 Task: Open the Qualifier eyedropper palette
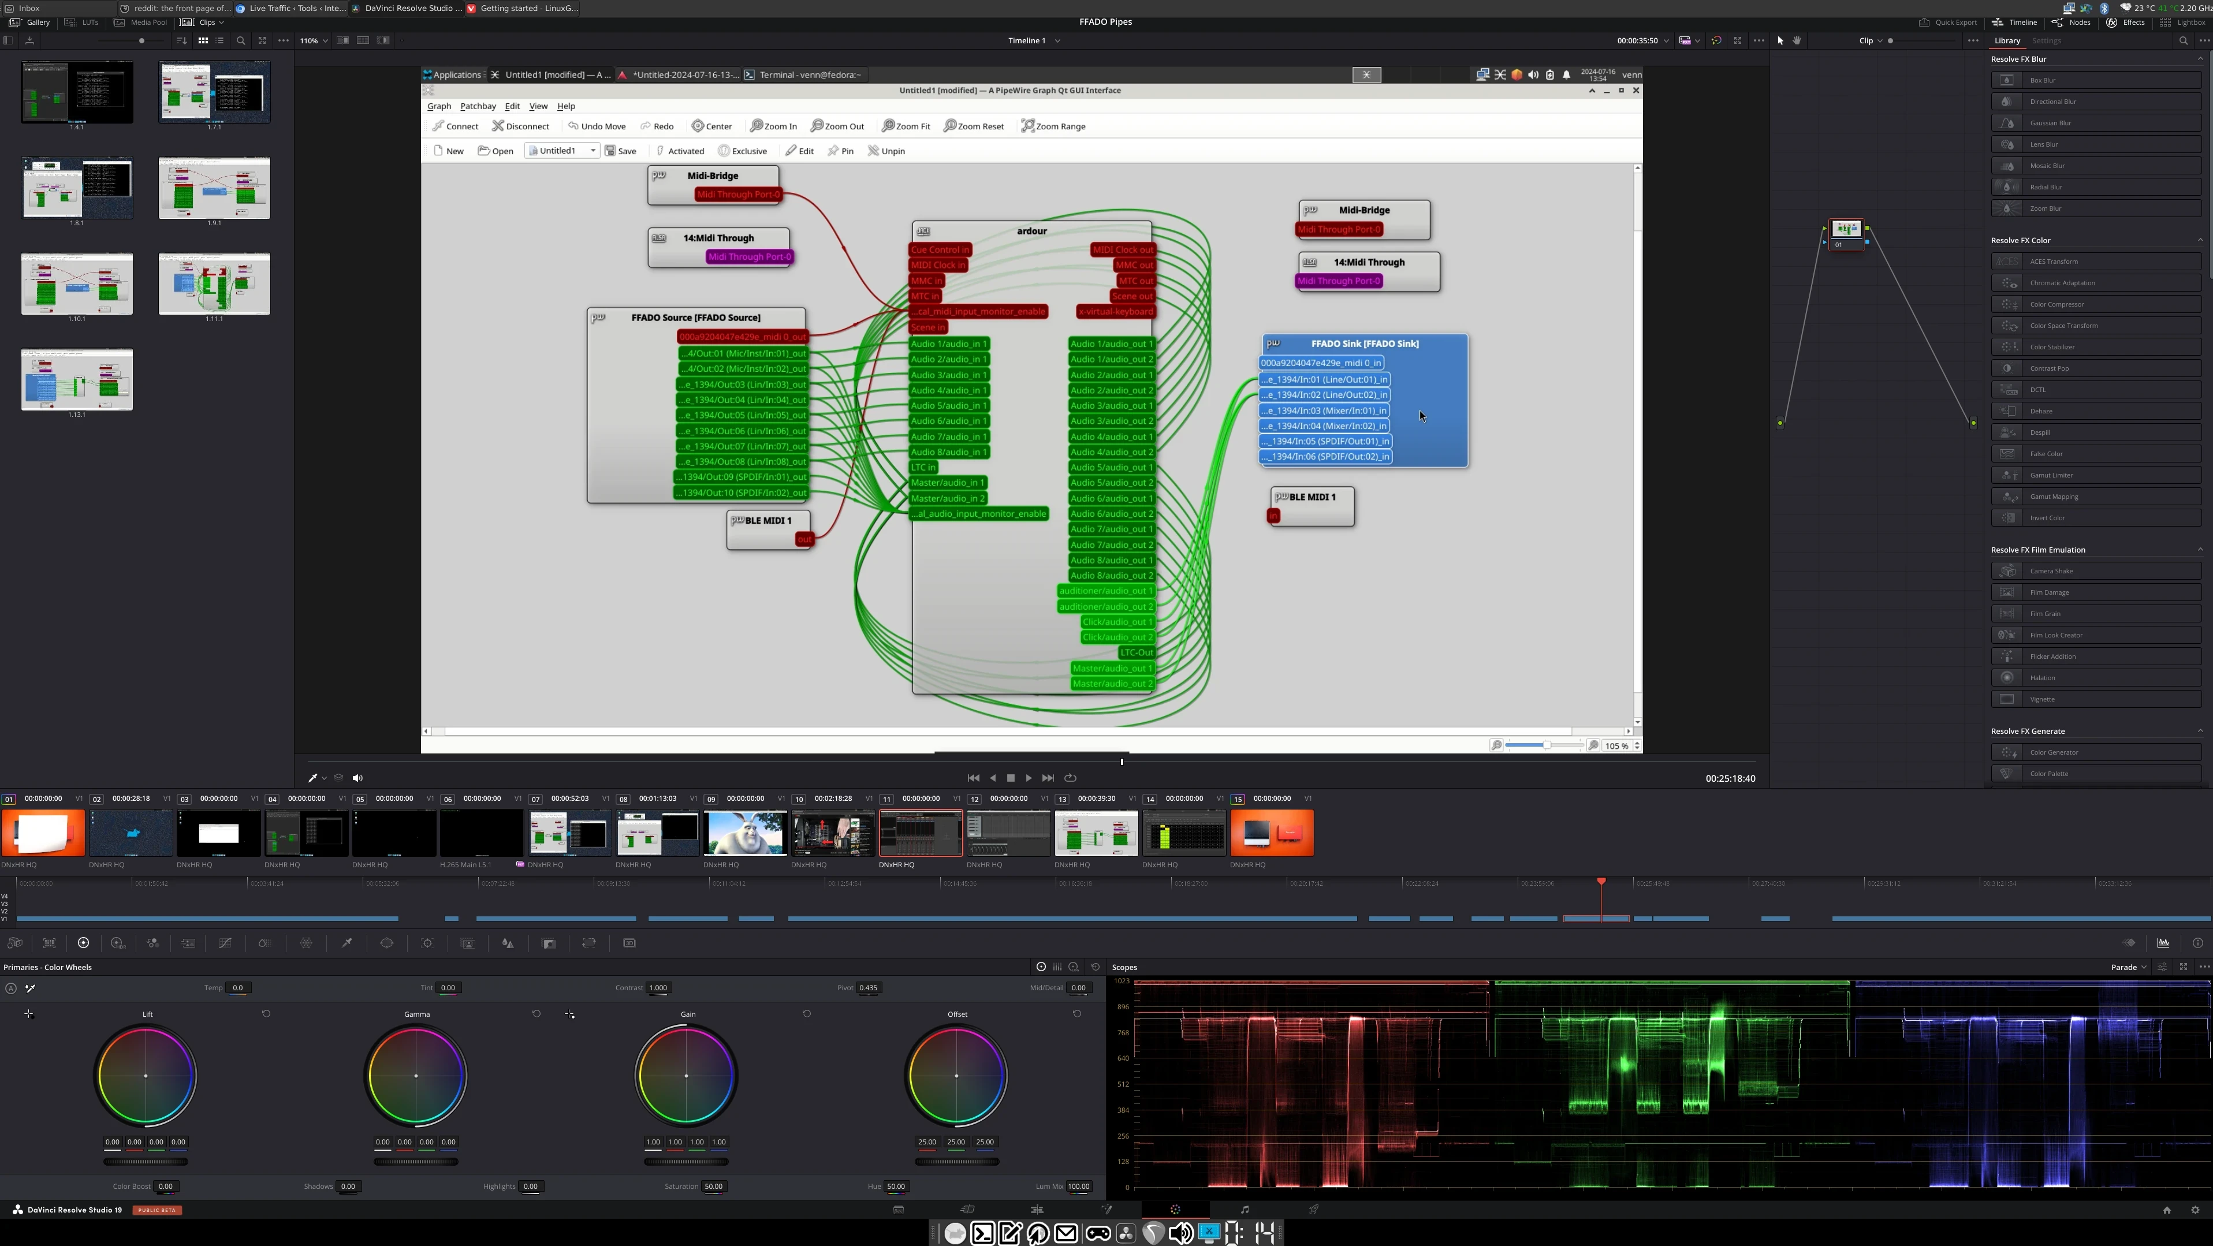click(347, 943)
